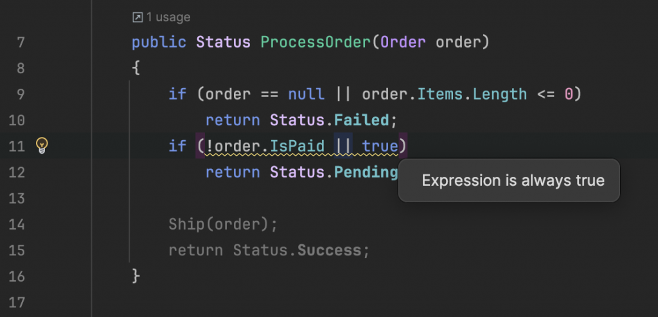This screenshot has height=317, width=658.
Task: Click the IsPaid property on line 11
Action: 297,146
